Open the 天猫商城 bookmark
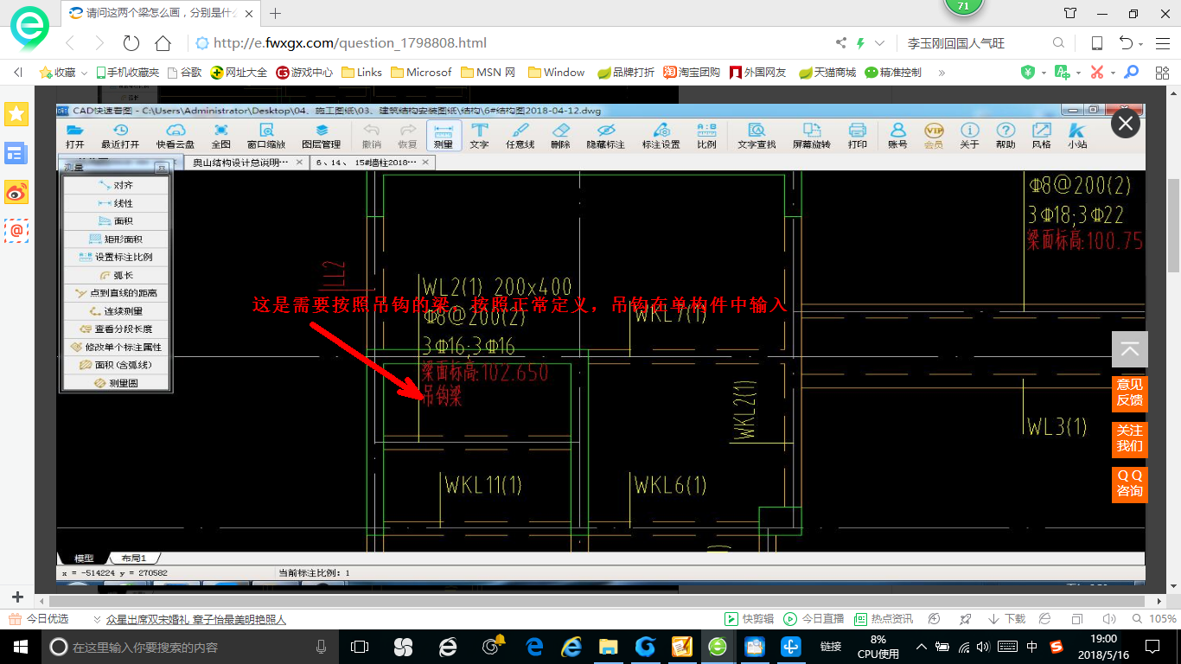 (827, 73)
